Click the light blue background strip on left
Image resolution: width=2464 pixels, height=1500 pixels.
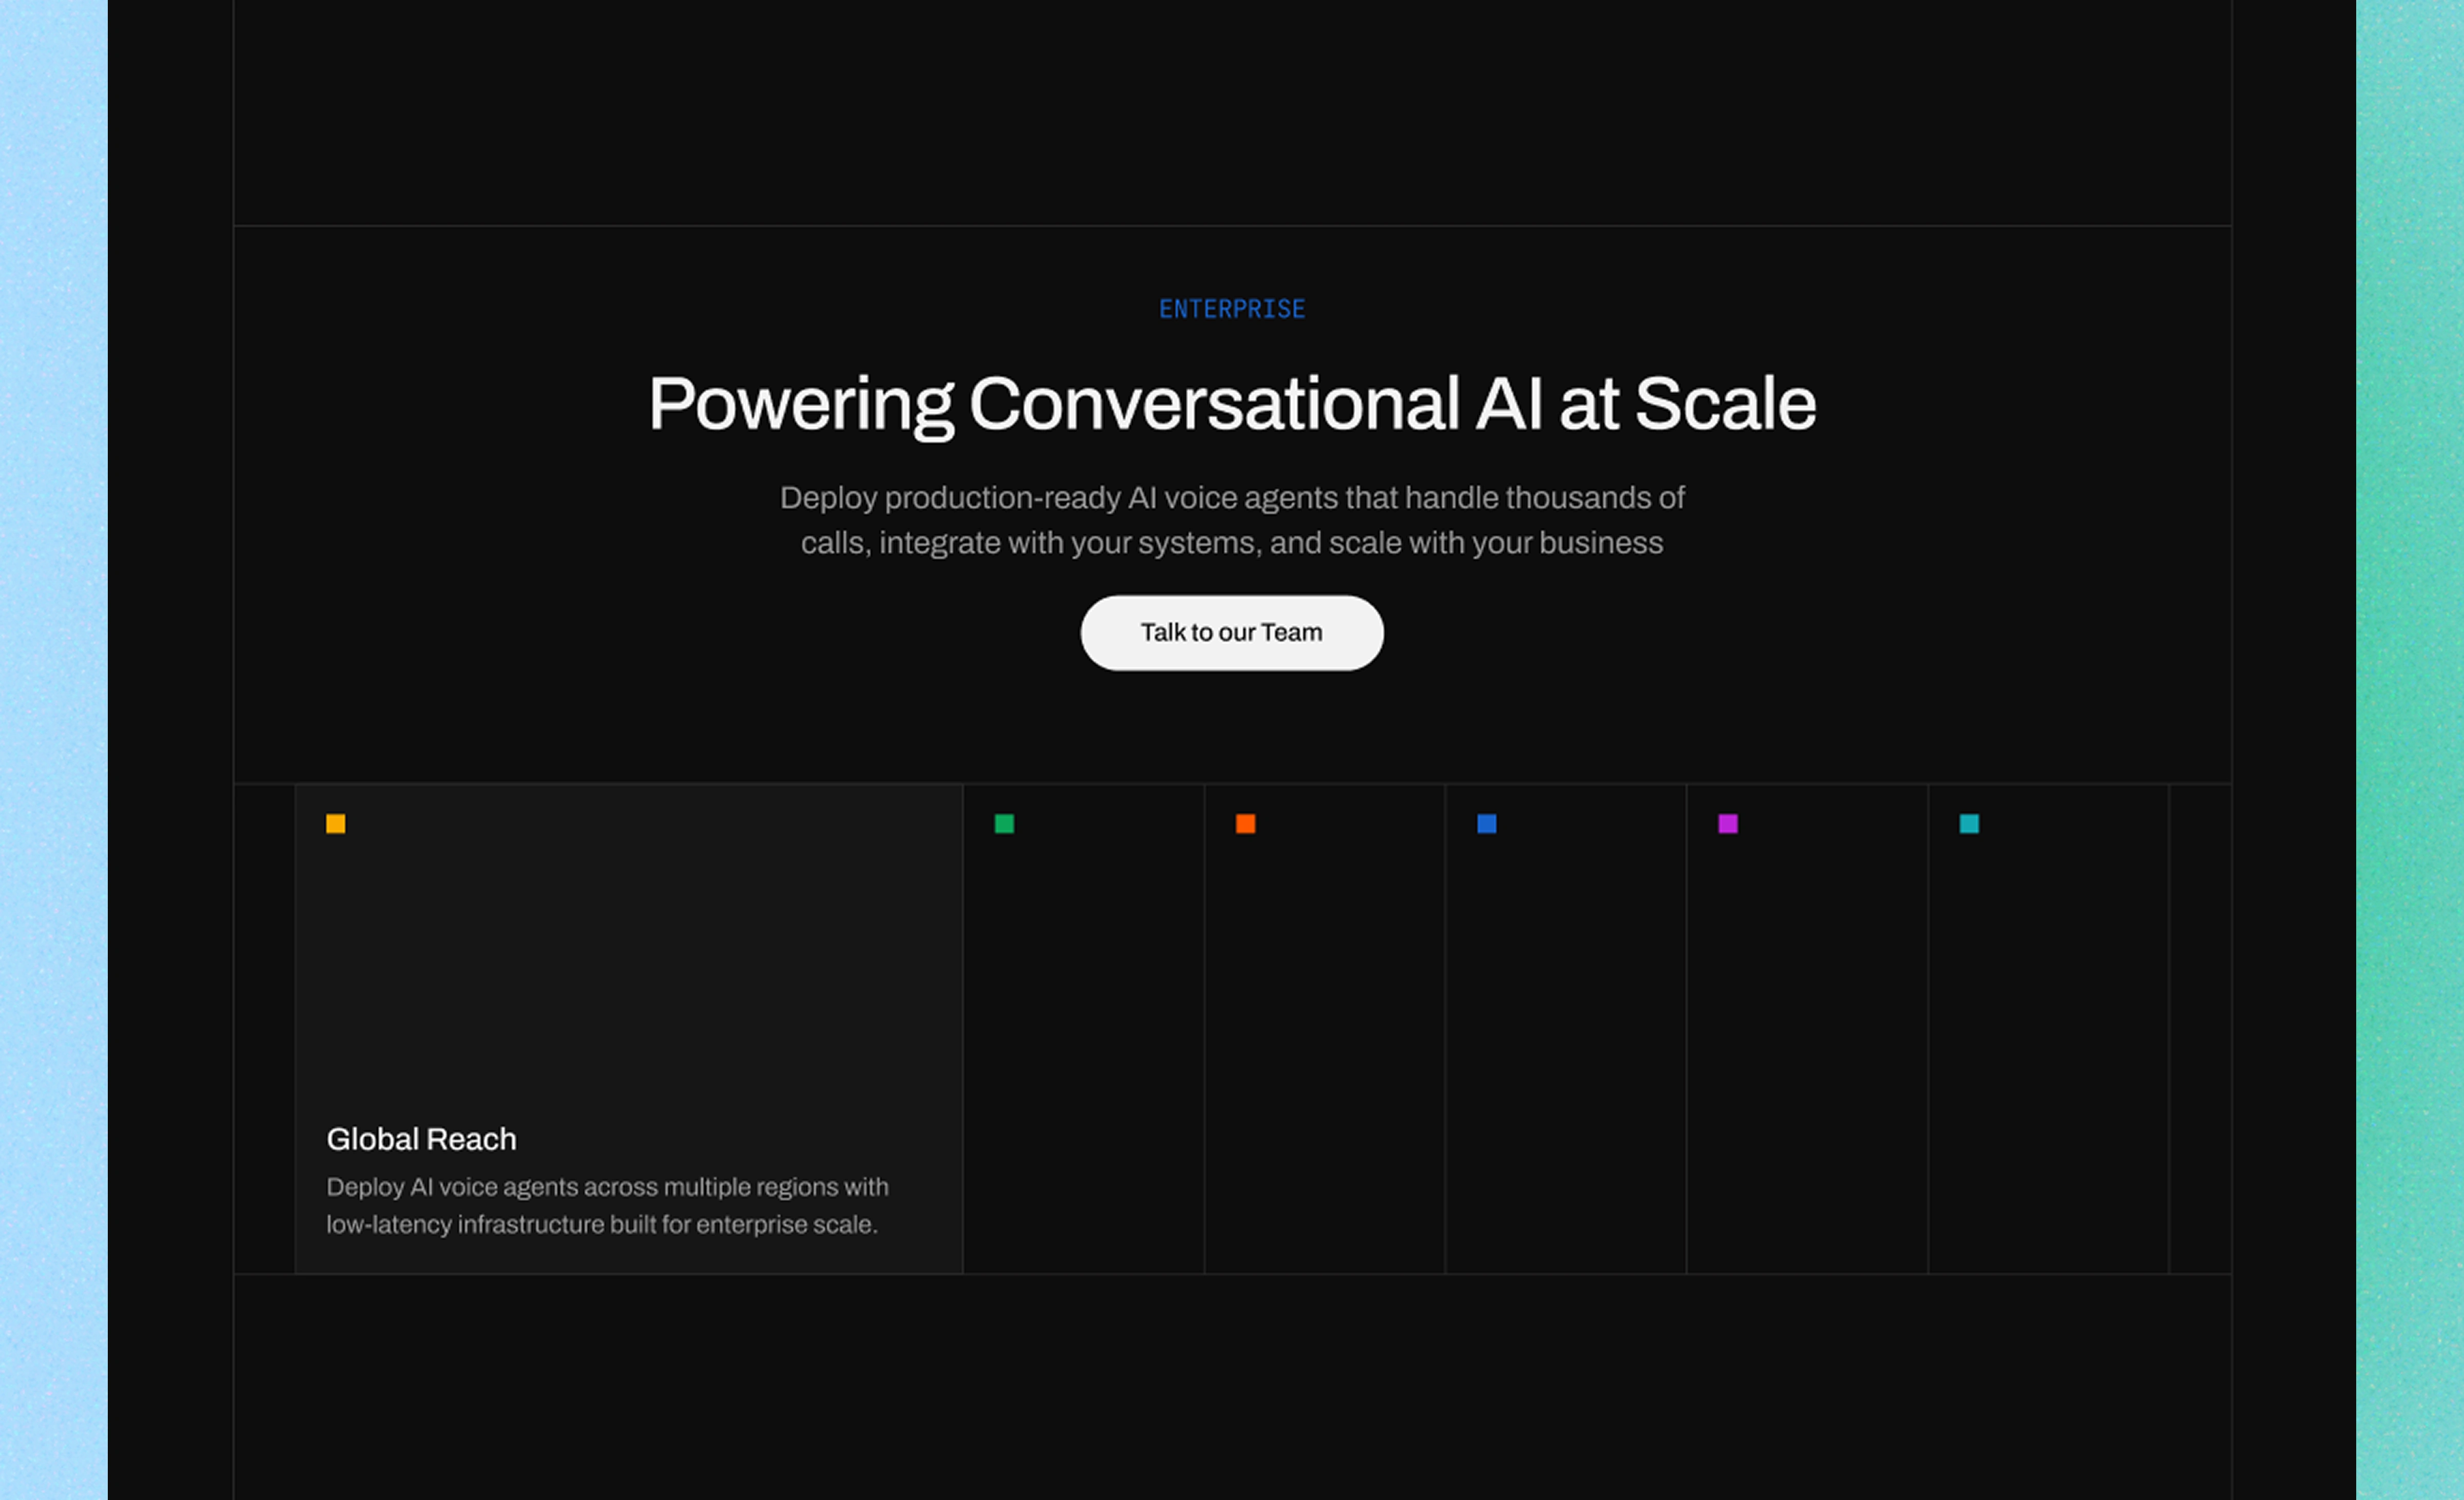(x=53, y=750)
